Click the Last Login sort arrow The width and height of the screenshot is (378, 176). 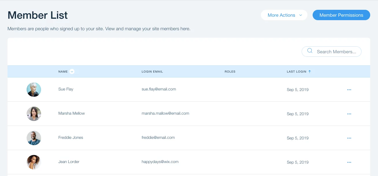pyautogui.click(x=309, y=71)
